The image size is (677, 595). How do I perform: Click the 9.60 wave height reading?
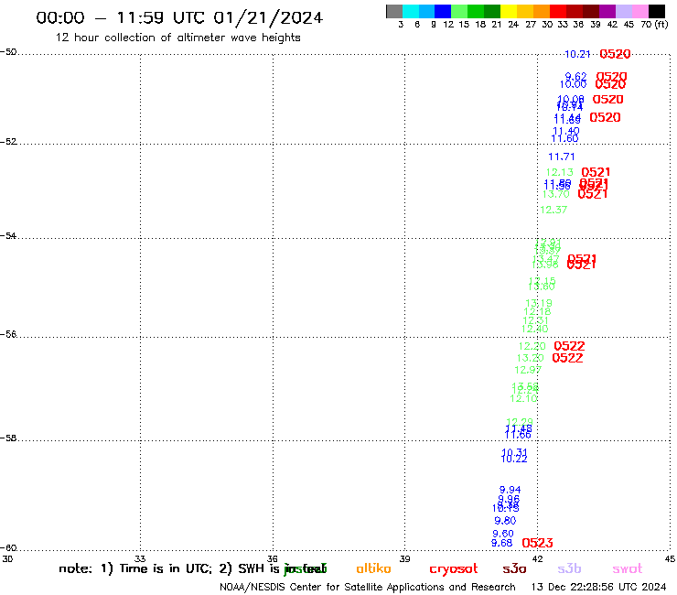[x=503, y=534]
